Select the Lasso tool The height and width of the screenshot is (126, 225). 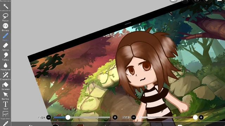6,16
